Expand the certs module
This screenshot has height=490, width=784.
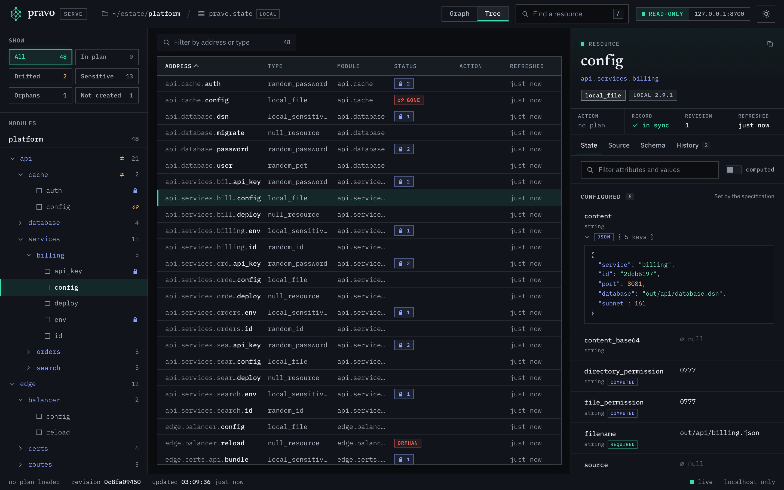(20, 449)
